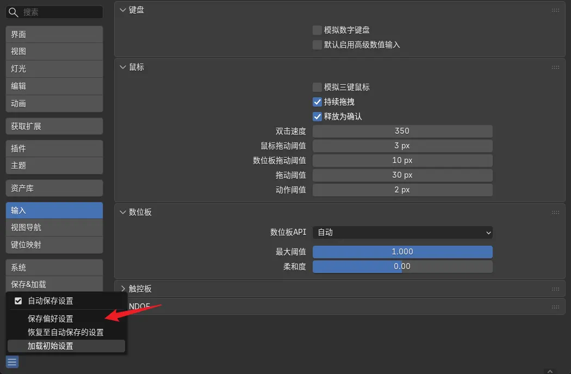Viewport: 571px width, 374px height.
Task: Open the 数位板API dropdown
Action: pyautogui.click(x=402, y=233)
